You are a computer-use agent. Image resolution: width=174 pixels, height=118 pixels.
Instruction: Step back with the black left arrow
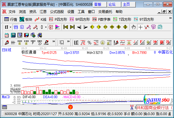pos(79,27)
